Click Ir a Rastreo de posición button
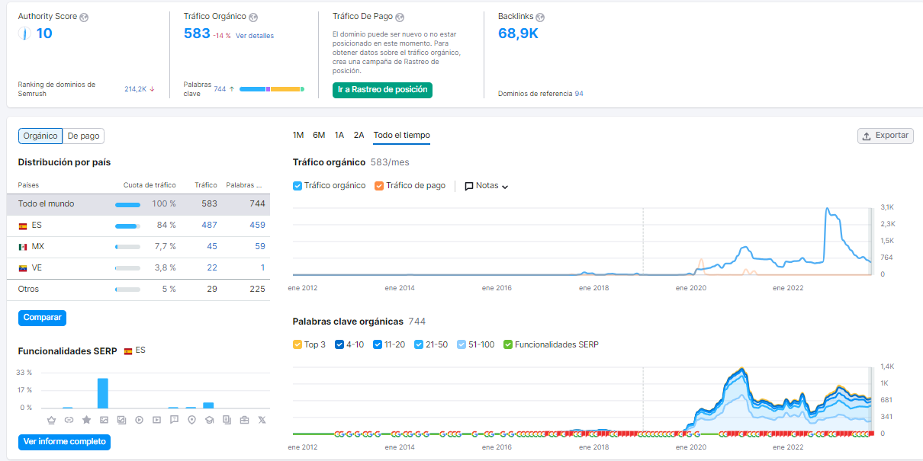 [x=383, y=90]
